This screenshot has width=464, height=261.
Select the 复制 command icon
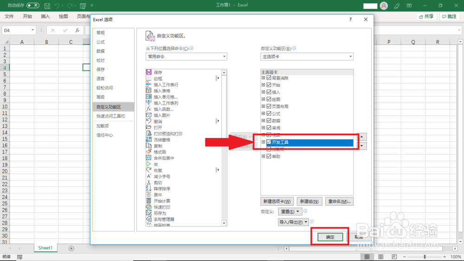(148, 146)
